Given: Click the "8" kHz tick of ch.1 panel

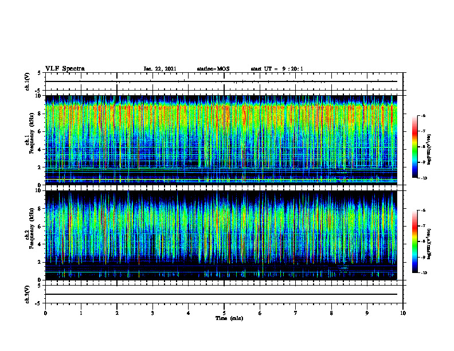Looking at the screenshot, I should [x=40, y=114].
